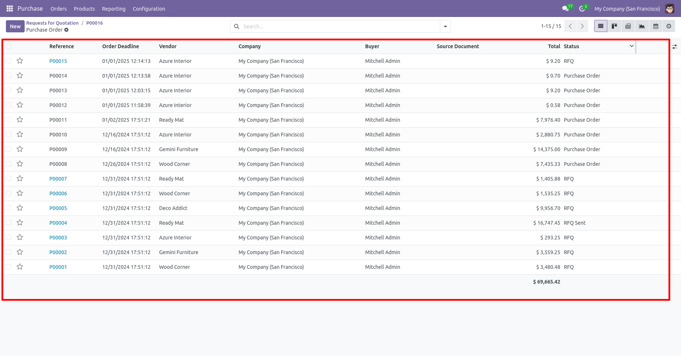Open the Configuration menu
This screenshot has width=681, height=356.
pyautogui.click(x=149, y=9)
